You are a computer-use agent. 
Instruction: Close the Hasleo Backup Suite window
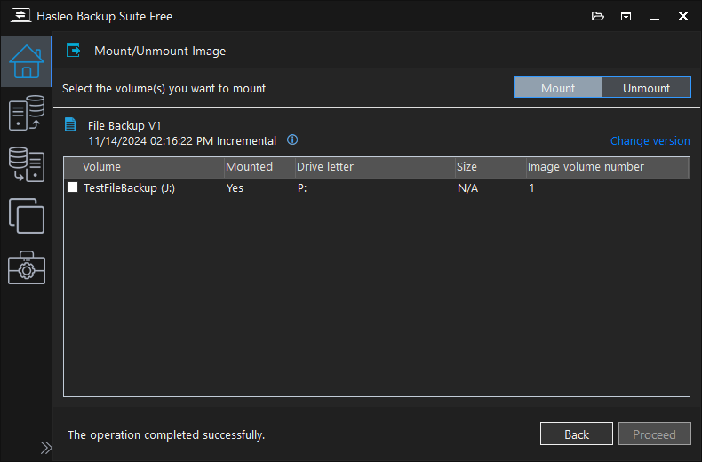683,16
